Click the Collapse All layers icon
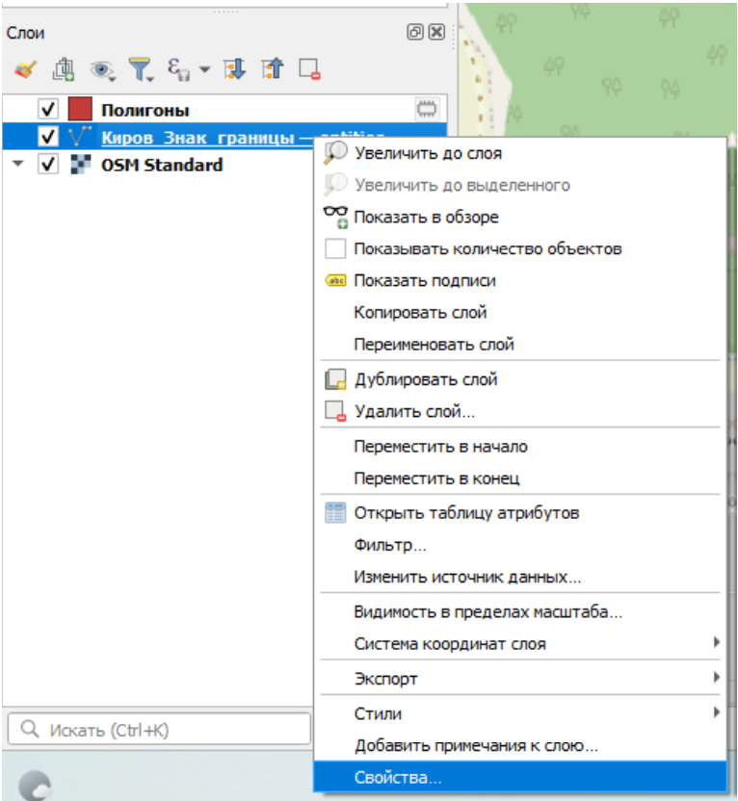 click(273, 68)
